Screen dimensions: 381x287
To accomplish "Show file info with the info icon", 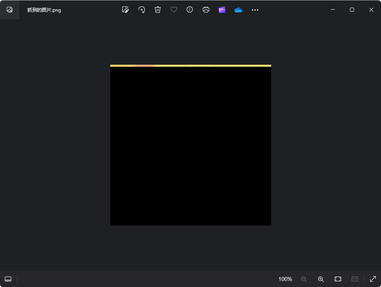I will [190, 10].
